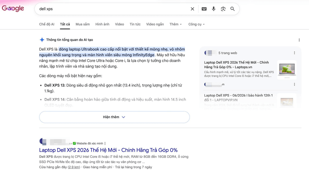This screenshot has height=173, width=309.
Task: Switch to the 'Chế độ AI' tab
Action: [x=47, y=24]
